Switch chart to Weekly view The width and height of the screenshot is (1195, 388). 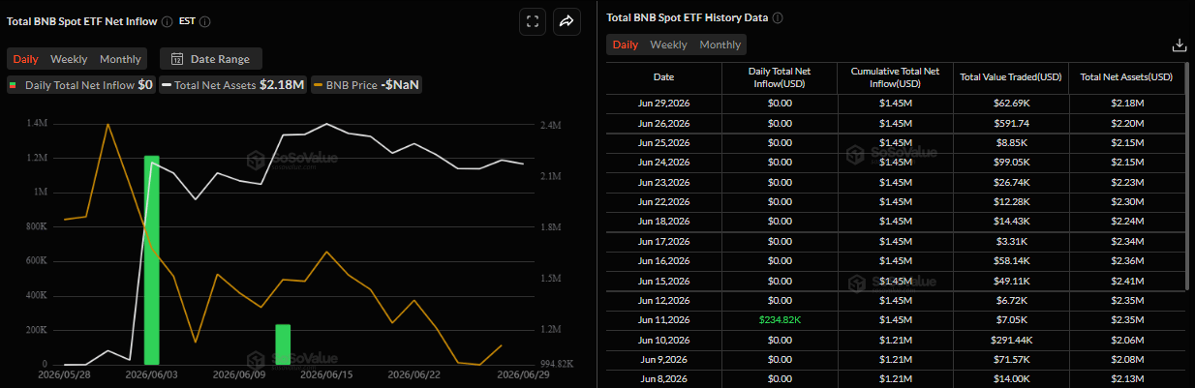pos(69,59)
